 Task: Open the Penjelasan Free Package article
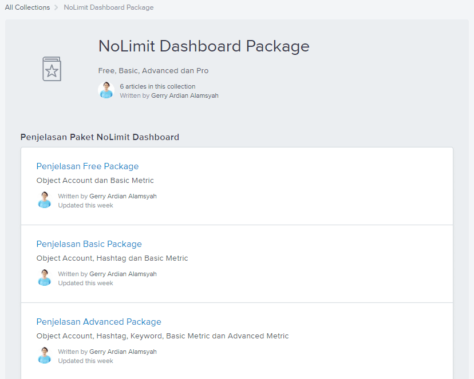tap(87, 166)
